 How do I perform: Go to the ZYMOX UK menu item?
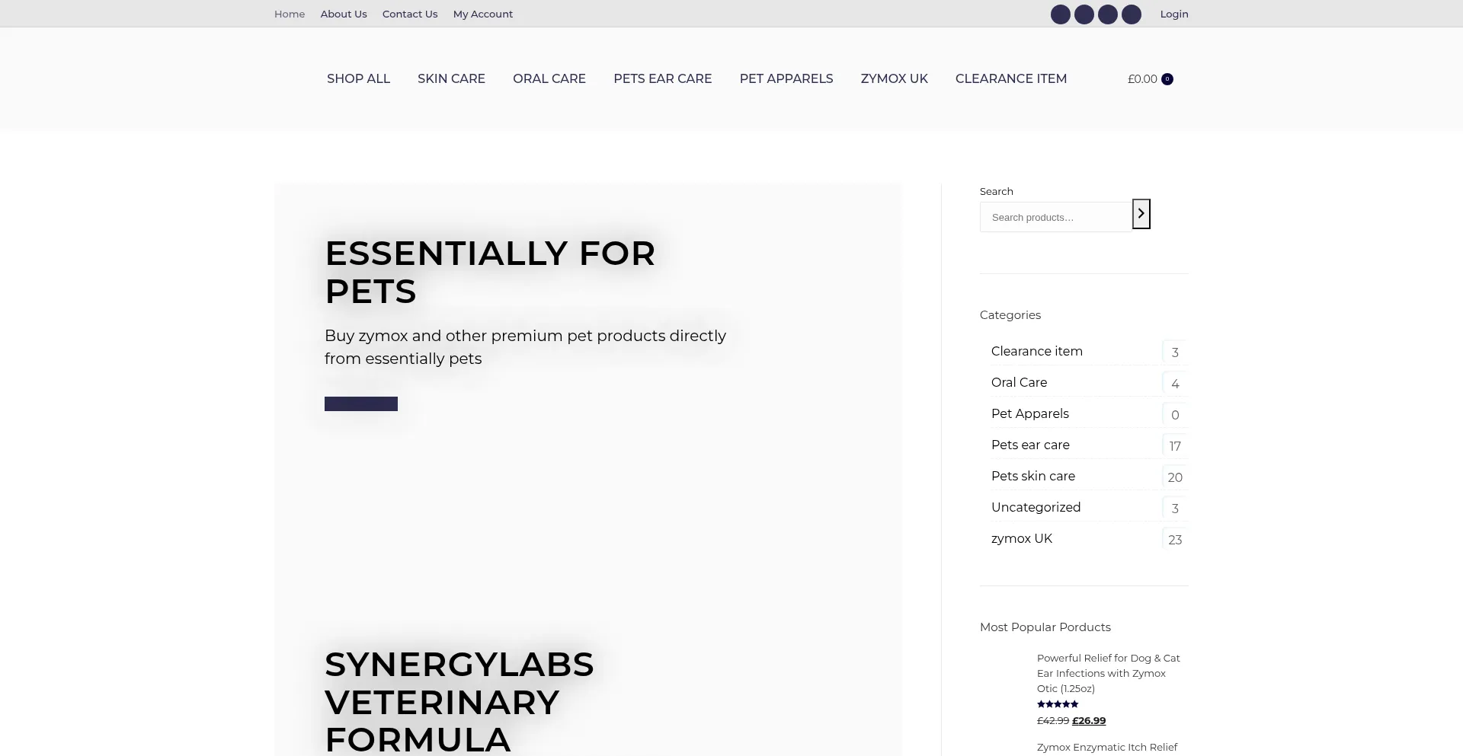[x=894, y=79]
